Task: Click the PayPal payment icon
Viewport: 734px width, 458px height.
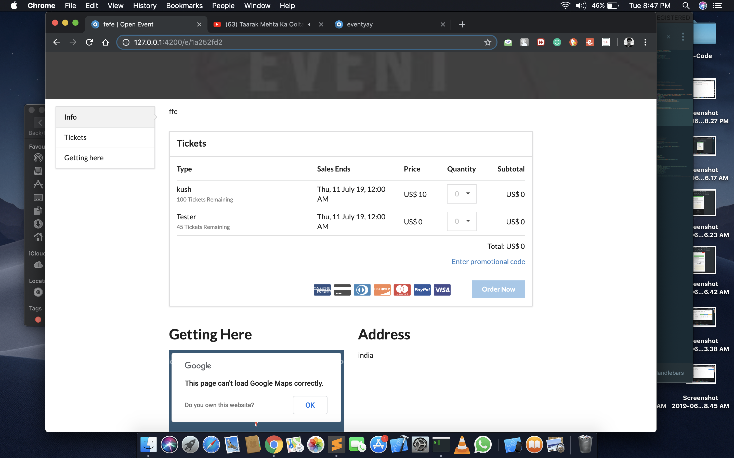Action: (x=422, y=290)
